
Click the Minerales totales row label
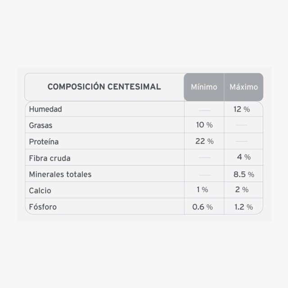click(x=60, y=174)
